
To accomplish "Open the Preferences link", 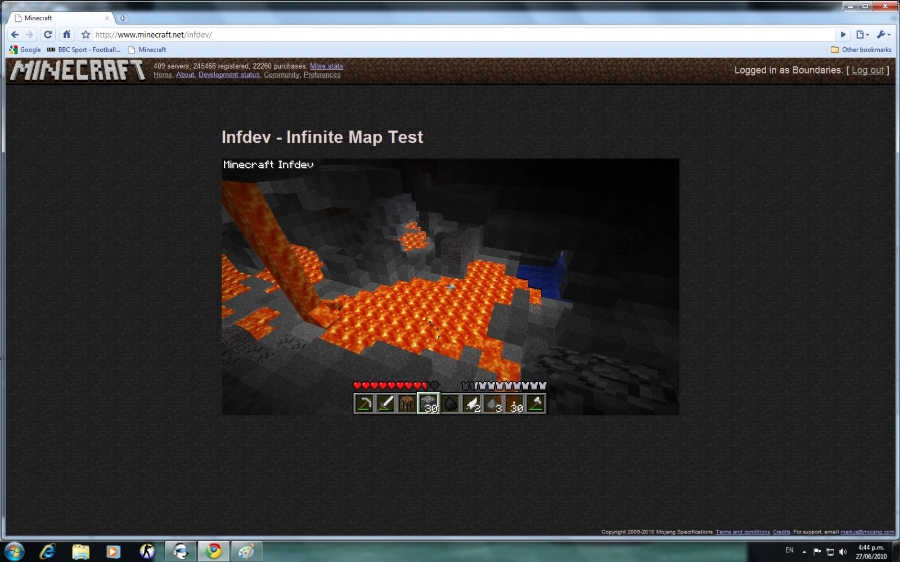I will pyautogui.click(x=322, y=75).
